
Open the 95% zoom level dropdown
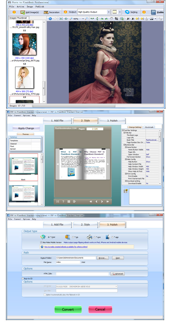(x=83, y=19)
